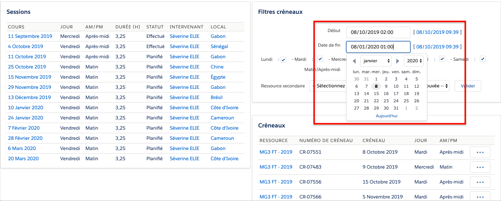Open MG3 FT - 2019 resource for CR-07551
501x201 pixels.
tap(276, 152)
